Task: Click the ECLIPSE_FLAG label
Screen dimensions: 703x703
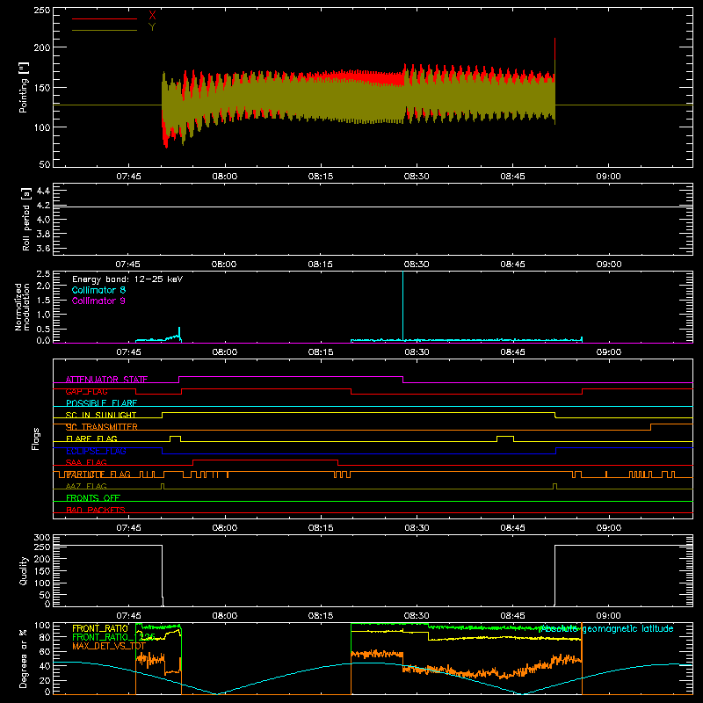Action: (x=96, y=451)
